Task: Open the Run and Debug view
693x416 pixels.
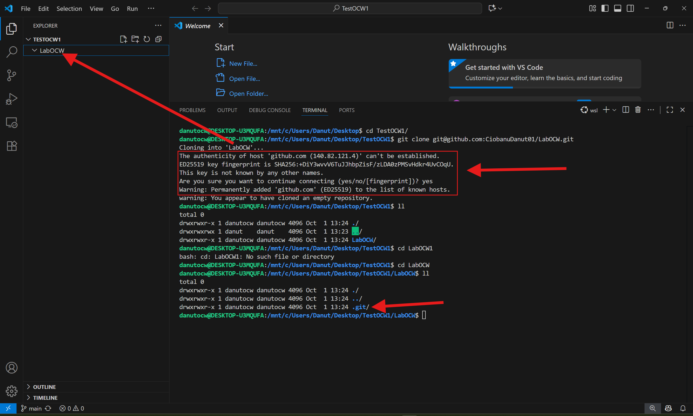Action: point(11,99)
